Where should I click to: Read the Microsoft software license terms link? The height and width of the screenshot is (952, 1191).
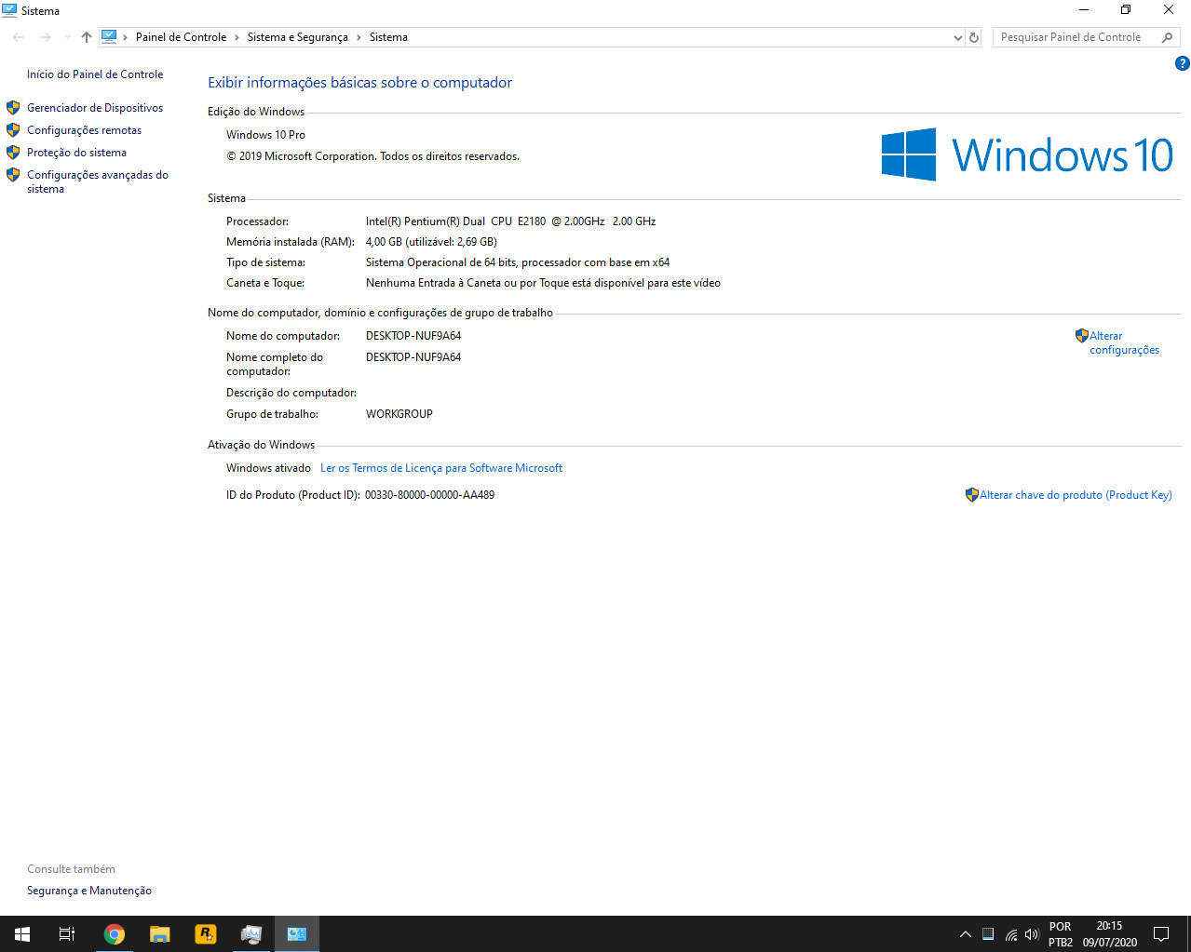(x=441, y=468)
